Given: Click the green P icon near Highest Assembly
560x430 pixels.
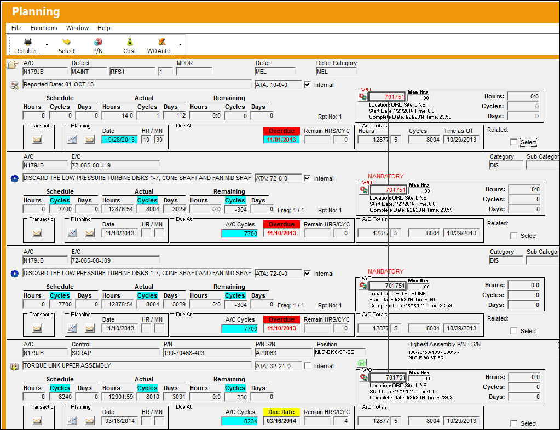Looking at the screenshot, I should pos(362,363).
